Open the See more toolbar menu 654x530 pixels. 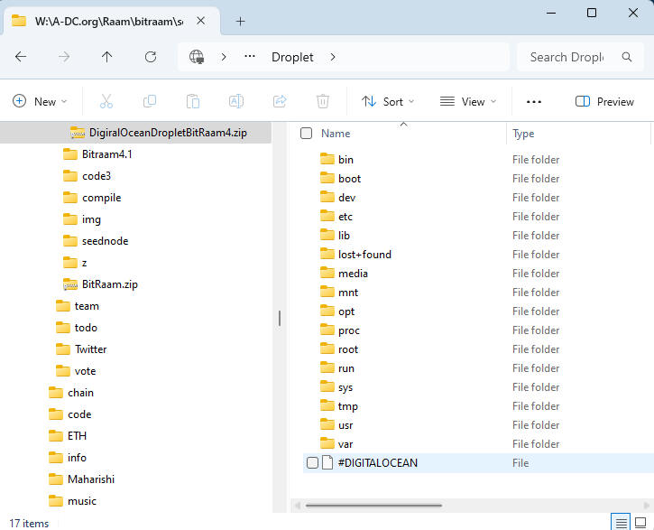click(534, 101)
